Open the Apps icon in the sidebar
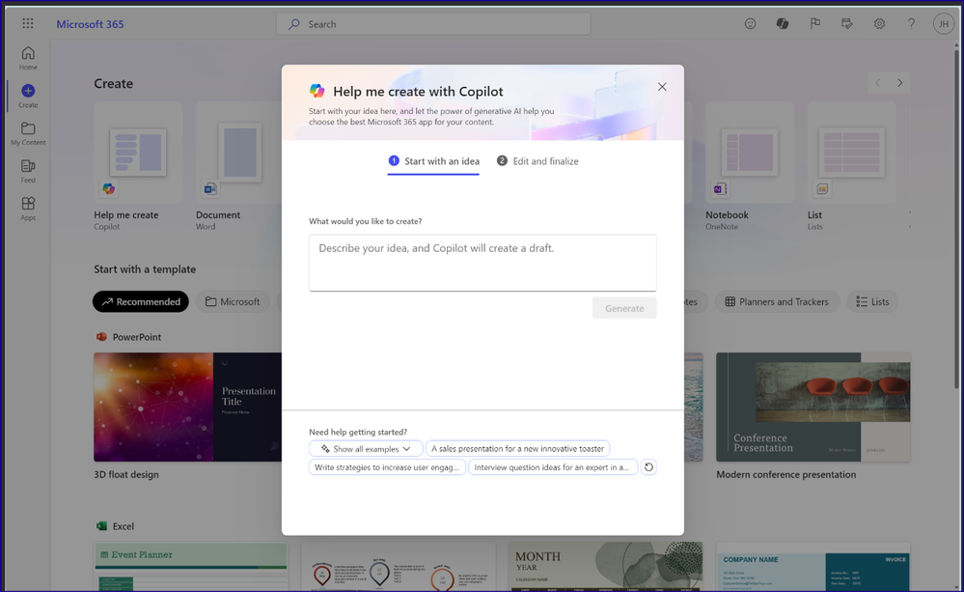This screenshot has width=964, height=592. [x=27, y=208]
